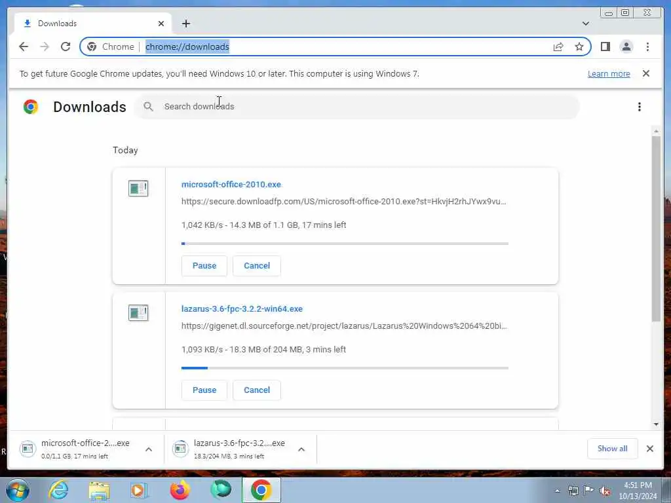The width and height of the screenshot is (671, 503).
Task: Click the Chrome logo beside Downloads heading
Action: click(x=31, y=107)
